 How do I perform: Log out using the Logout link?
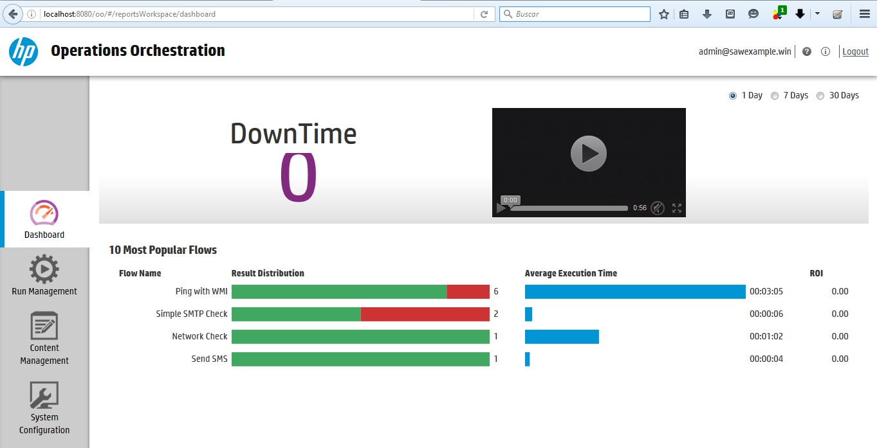coord(855,51)
